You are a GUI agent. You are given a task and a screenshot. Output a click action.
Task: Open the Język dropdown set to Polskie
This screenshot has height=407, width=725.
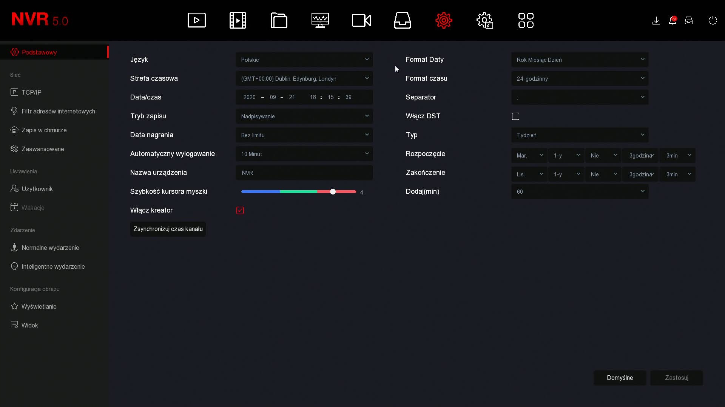coord(304,60)
